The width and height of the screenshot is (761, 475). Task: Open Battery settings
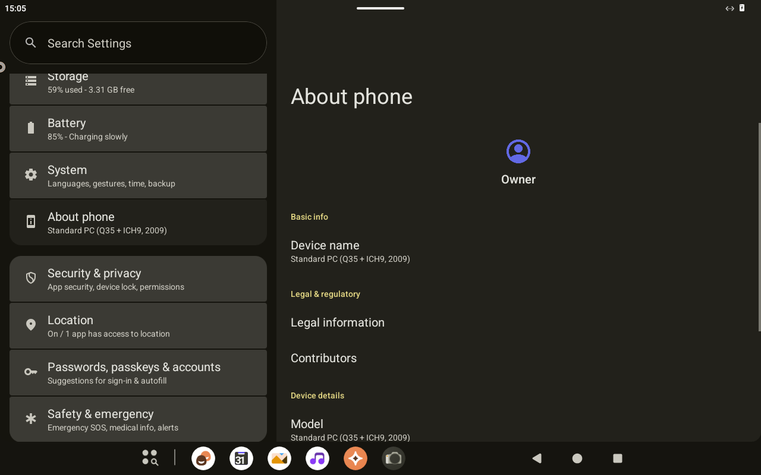(x=138, y=129)
